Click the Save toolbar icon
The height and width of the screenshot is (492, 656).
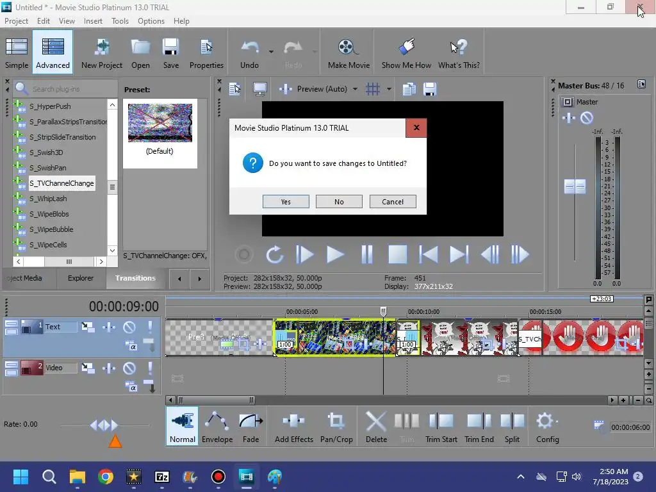coord(170,53)
